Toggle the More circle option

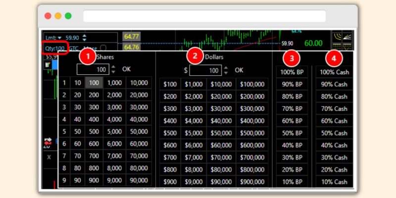coord(103,48)
